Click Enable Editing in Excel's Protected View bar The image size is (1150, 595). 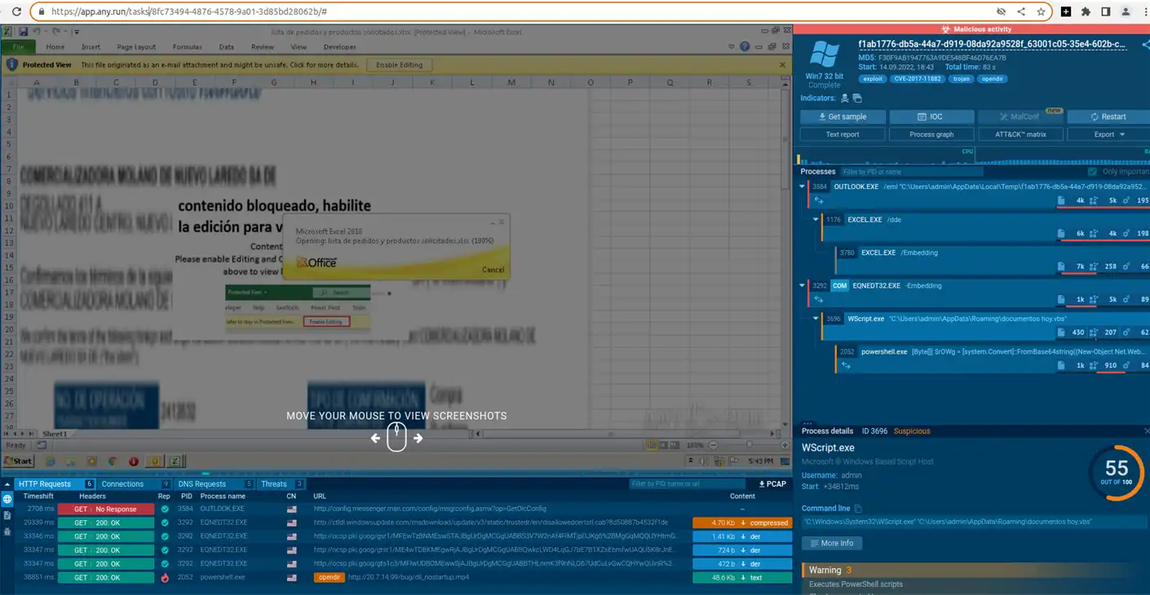(x=399, y=65)
